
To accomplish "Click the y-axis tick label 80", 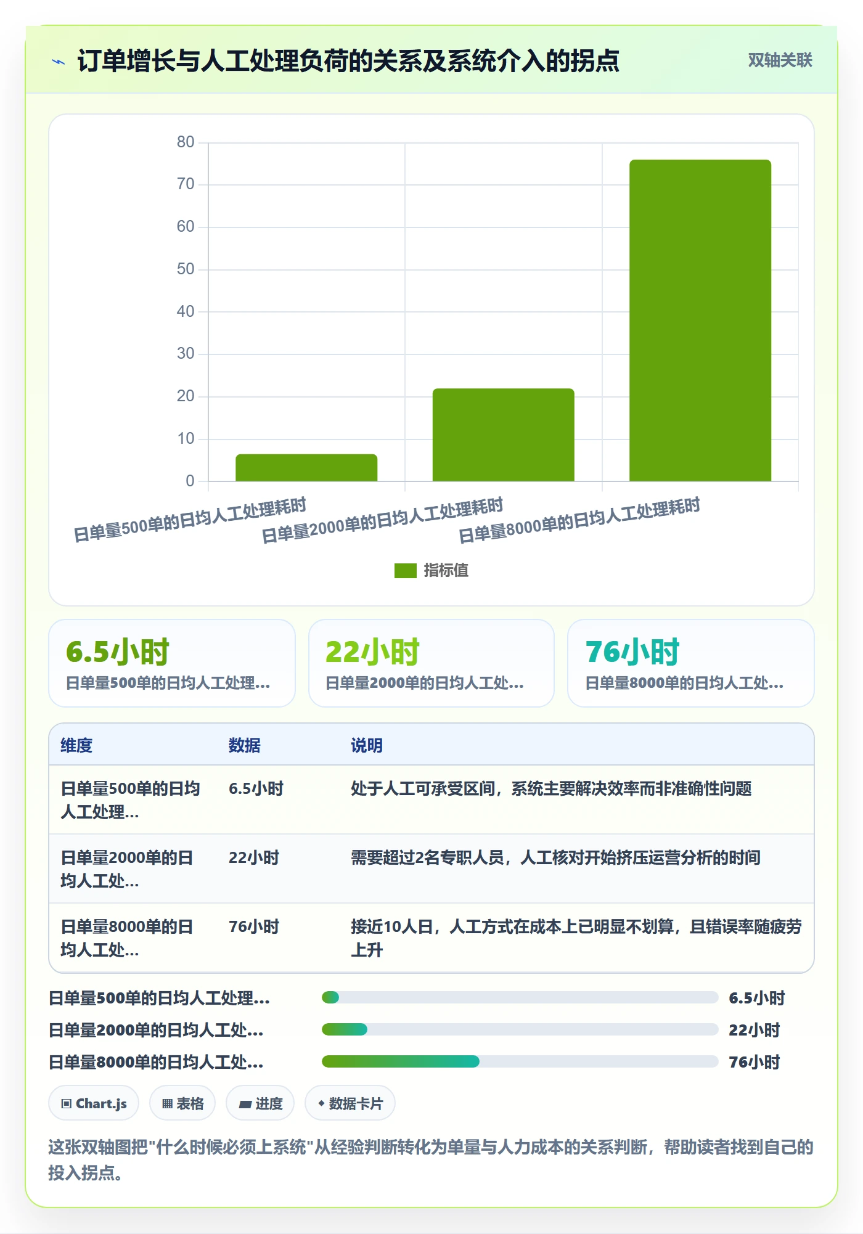I will coord(186,142).
